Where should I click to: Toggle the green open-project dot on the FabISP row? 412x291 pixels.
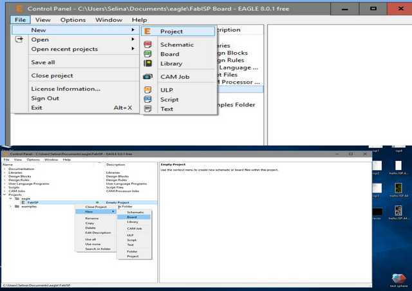click(x=97, y=202)
